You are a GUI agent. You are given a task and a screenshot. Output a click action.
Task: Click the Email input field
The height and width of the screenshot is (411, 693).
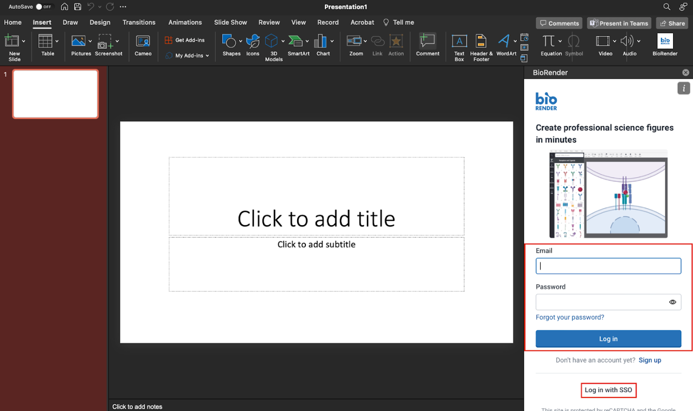pyautogui.click(x=608, y=266)
